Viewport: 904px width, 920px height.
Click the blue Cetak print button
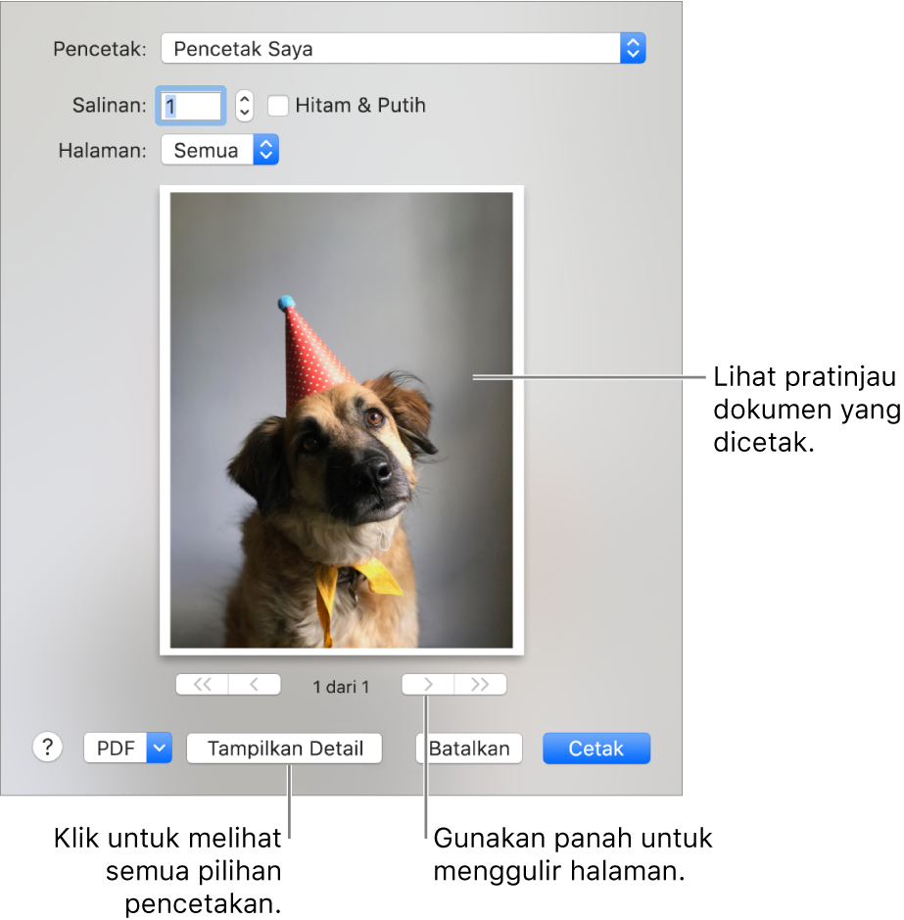[x=596, y=749]
